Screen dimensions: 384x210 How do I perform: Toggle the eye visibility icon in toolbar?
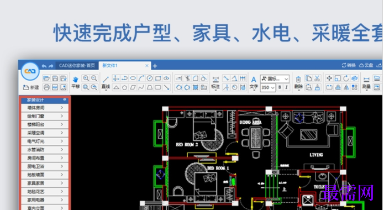click(166, 78)
